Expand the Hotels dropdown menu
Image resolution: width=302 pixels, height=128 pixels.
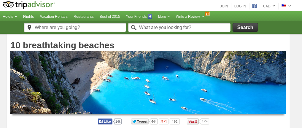(10, 17)
